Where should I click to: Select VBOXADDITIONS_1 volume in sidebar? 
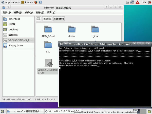pyautogui.click(x=18, y=40)
